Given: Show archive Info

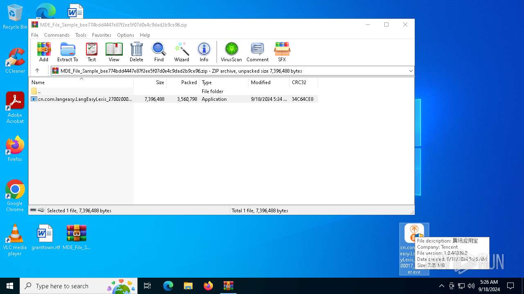Looking at the screenshot, I should [204, 52].
